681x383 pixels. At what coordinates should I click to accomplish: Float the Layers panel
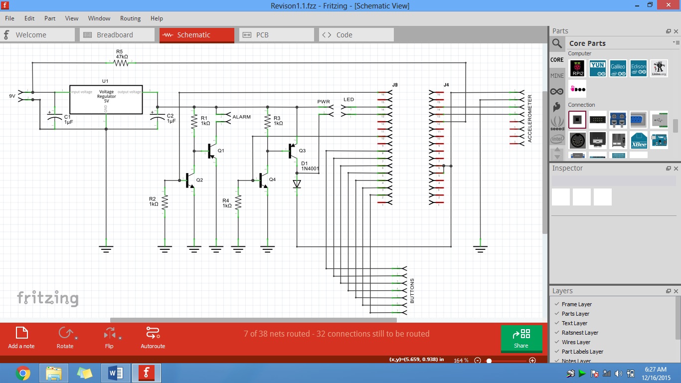click(x=669, y=291)
